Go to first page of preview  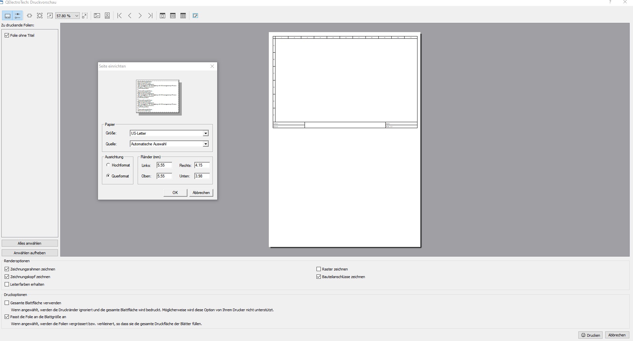pyautogui.click(x=120, y=16)
